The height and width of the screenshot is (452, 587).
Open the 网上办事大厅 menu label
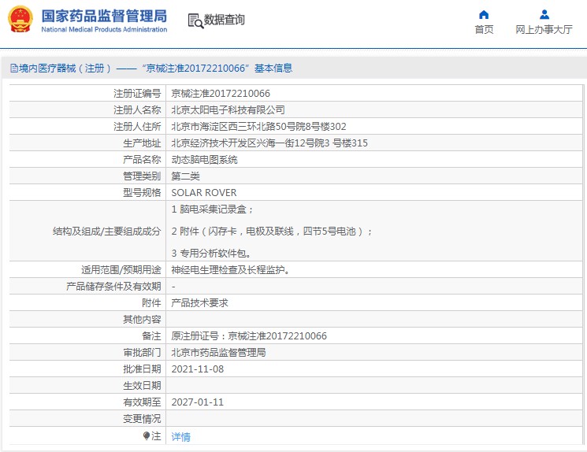(x=544, y=30)
